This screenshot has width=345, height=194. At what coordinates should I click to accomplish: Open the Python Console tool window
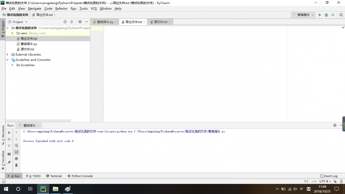point(80,176)
